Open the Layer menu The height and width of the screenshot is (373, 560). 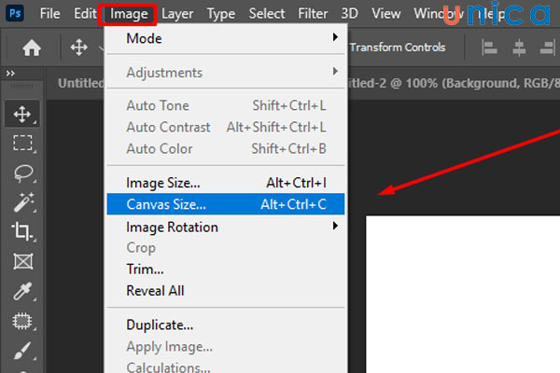(x=176, y=14)
